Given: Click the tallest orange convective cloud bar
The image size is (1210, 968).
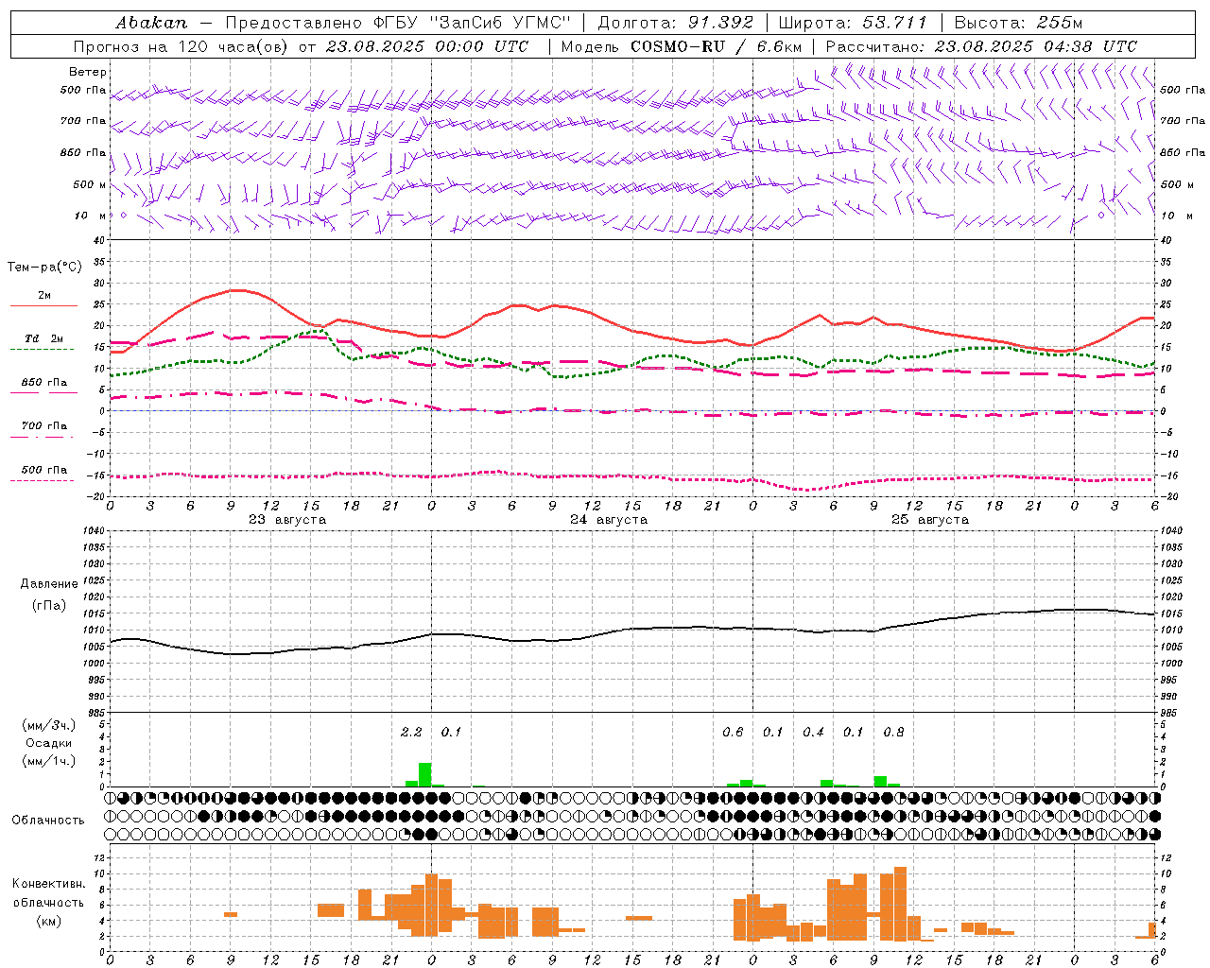Looking at the screenshot, I should (900, 903).
